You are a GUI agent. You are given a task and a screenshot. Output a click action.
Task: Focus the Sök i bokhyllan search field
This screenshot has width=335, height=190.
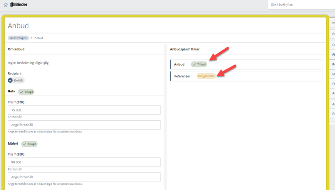pyautogui.click(x=301, y=5)
